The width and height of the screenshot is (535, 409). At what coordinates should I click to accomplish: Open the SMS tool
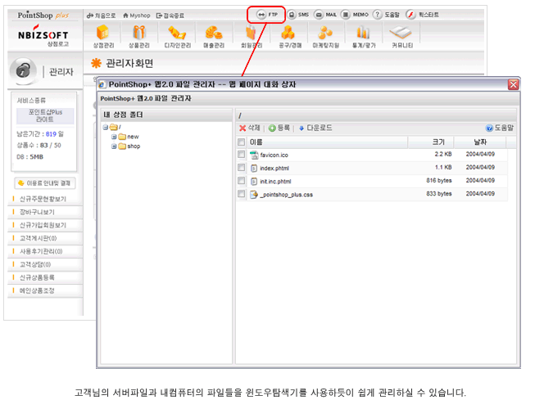tap(298, 15)
